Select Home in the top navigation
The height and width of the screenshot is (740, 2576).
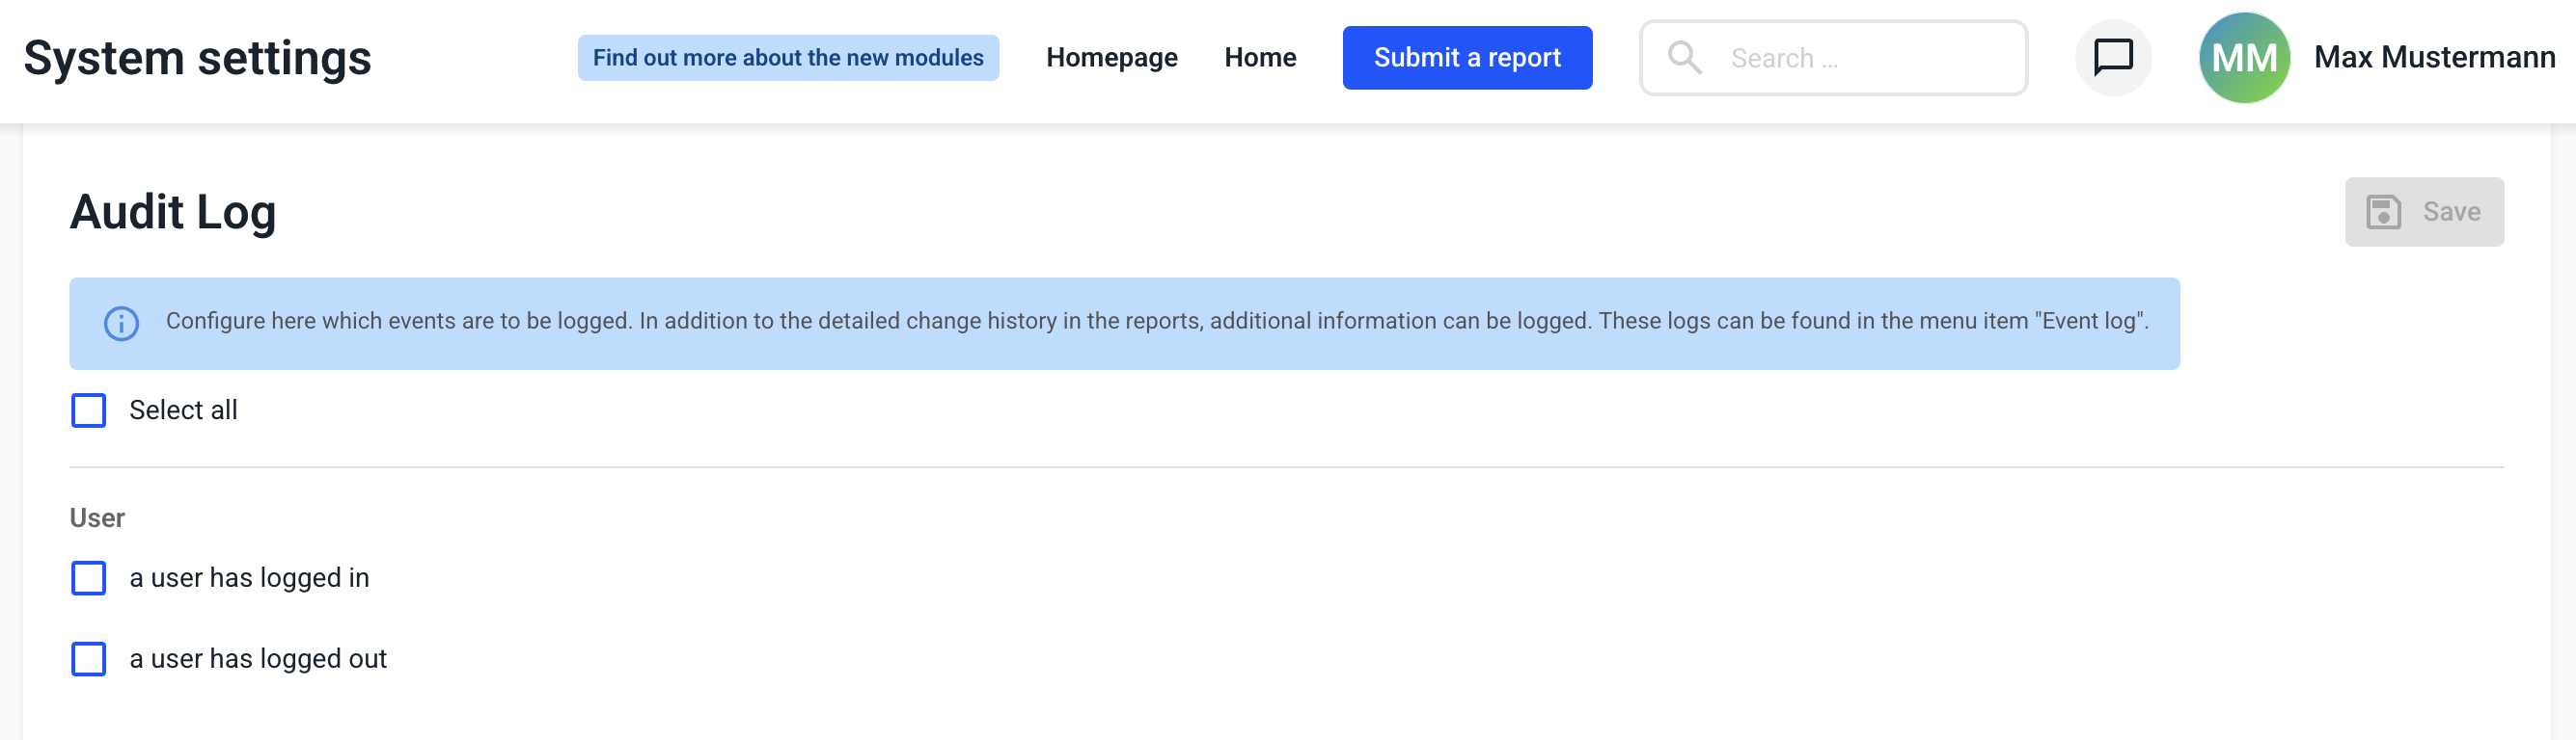coord(1260,58)
